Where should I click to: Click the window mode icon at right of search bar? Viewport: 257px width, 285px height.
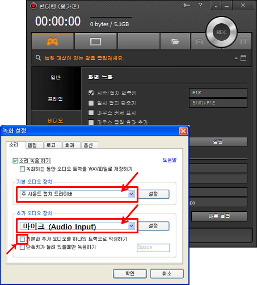(243, 58)
